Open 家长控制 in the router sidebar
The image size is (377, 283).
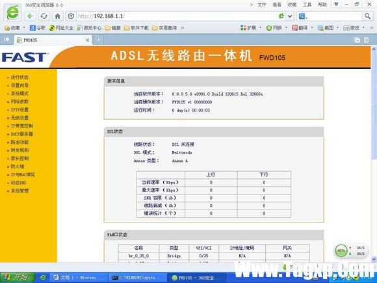(x=19, y=158)
